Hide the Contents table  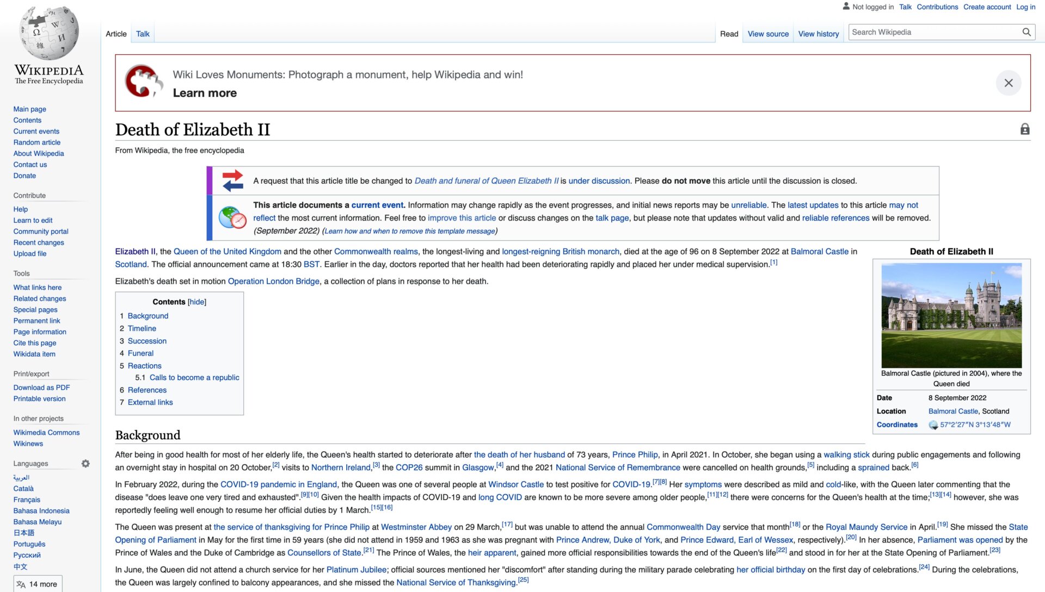coord(196,302)
